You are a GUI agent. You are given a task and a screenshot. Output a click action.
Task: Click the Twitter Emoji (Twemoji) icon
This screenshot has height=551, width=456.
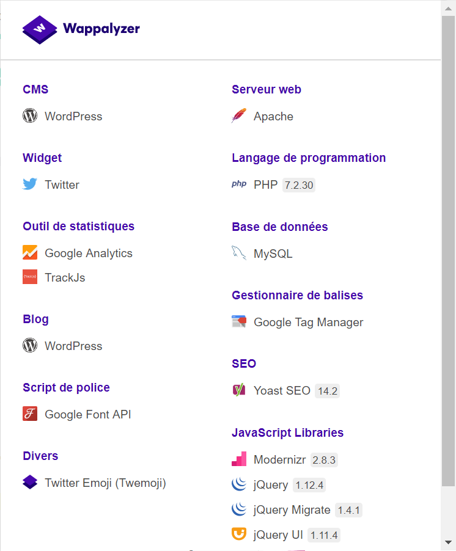tap(30, 483)
